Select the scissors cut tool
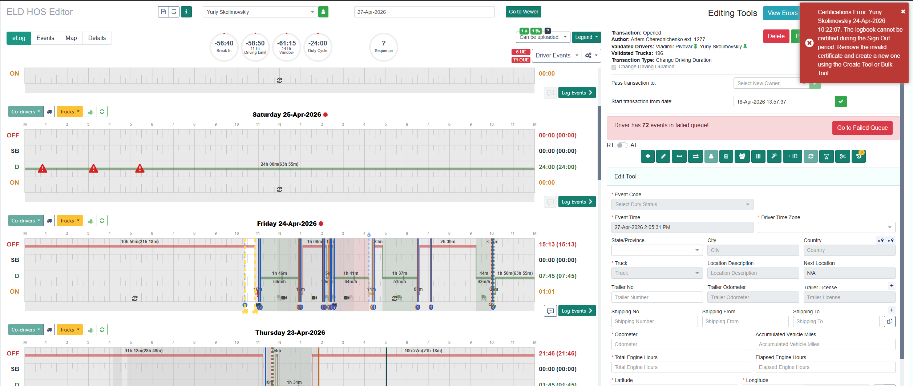The image size is (913, 386). (x=843, y=156)
